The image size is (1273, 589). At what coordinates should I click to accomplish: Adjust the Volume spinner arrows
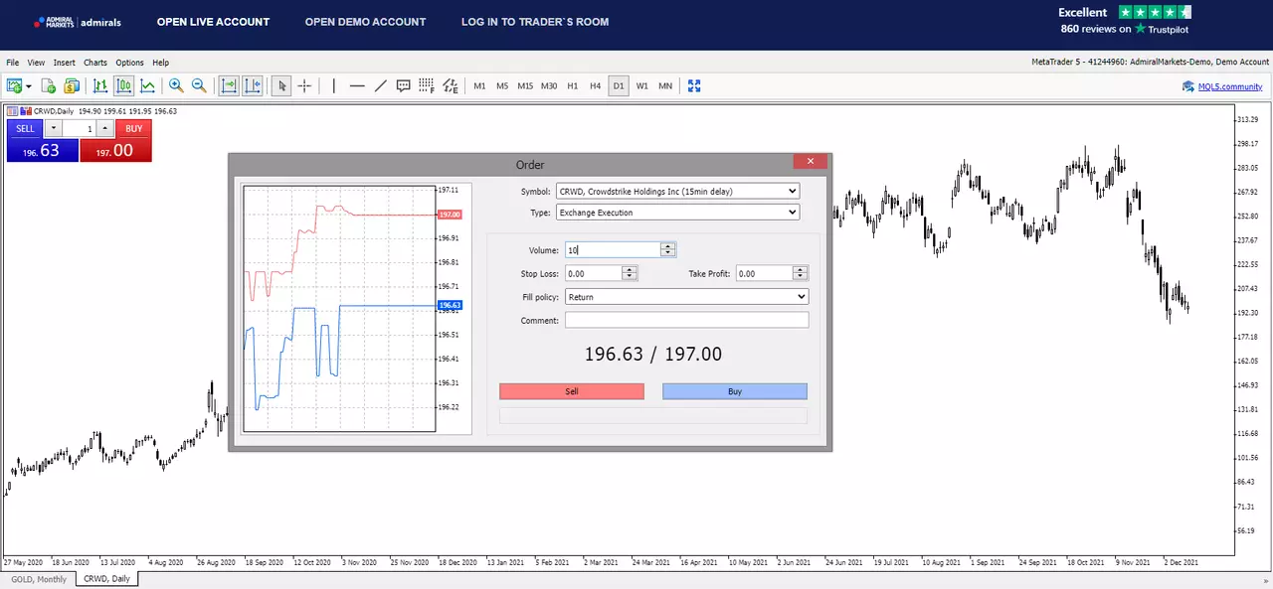pos(668,250)
